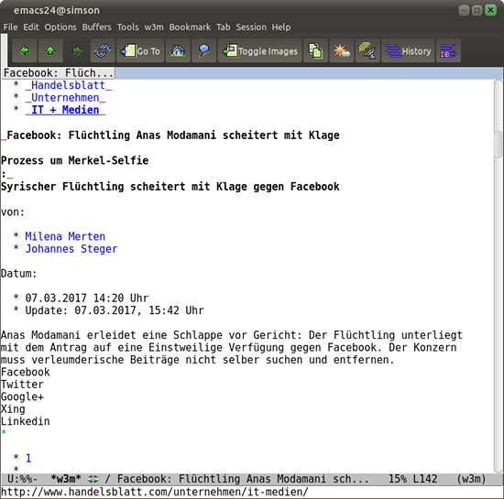Image resolution: width=504 pixels, height=499 pixels.
Task: Click the vertical scrollbar thumb
Action: 499,144
